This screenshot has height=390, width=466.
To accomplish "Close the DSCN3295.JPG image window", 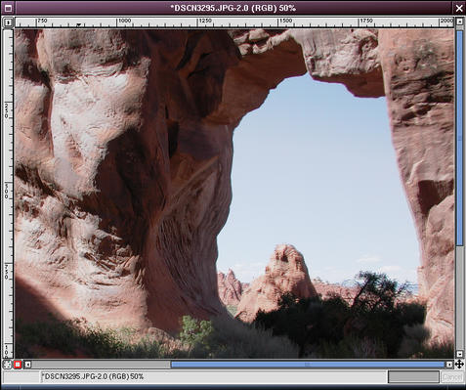I will click(x=459, y=8).
